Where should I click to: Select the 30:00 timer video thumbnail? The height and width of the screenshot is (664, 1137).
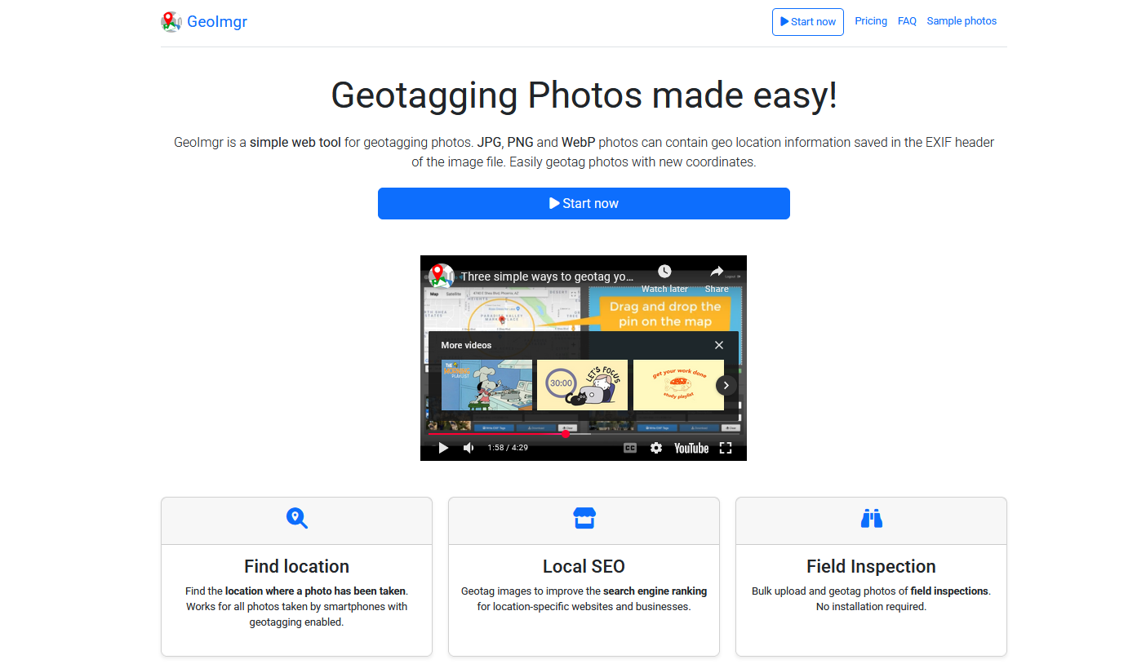tap(582, 385)
